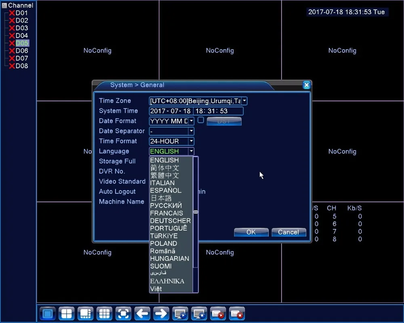Select channel D02 in the tree
This screenshot has width=404, height=323.
coord(22,20)
